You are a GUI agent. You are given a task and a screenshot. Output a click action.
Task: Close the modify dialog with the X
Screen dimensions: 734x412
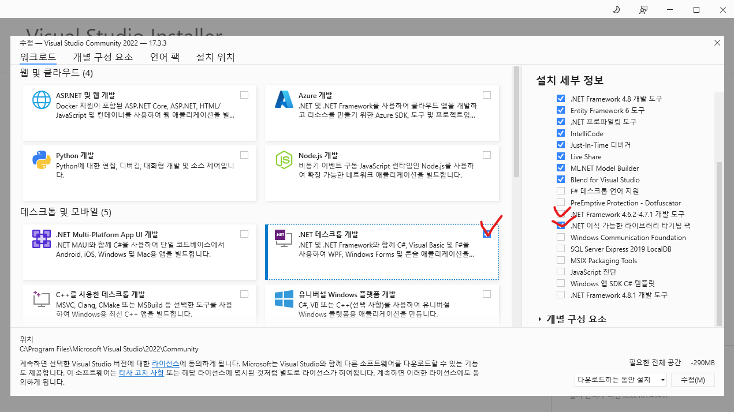coord(717,43)
